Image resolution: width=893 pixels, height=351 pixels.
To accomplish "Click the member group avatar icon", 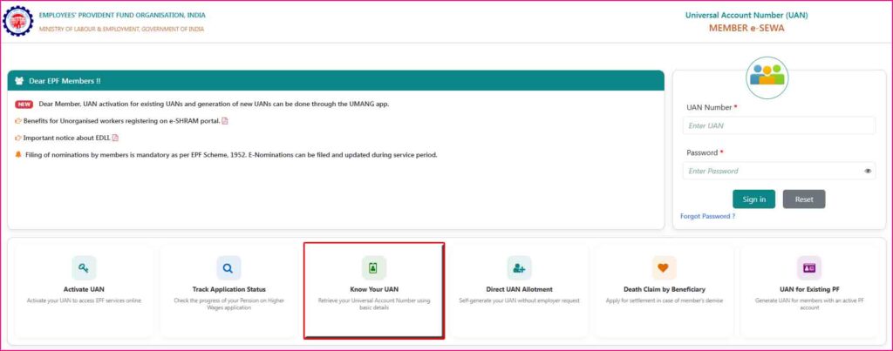I will 767,77.
